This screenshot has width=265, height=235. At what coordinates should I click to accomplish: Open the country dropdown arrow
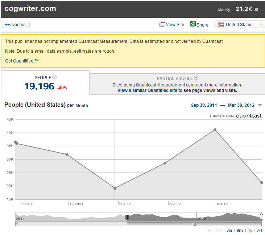click(x=261, y=24)
